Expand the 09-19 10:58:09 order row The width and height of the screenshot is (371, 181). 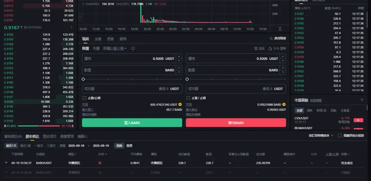[6, 172]
